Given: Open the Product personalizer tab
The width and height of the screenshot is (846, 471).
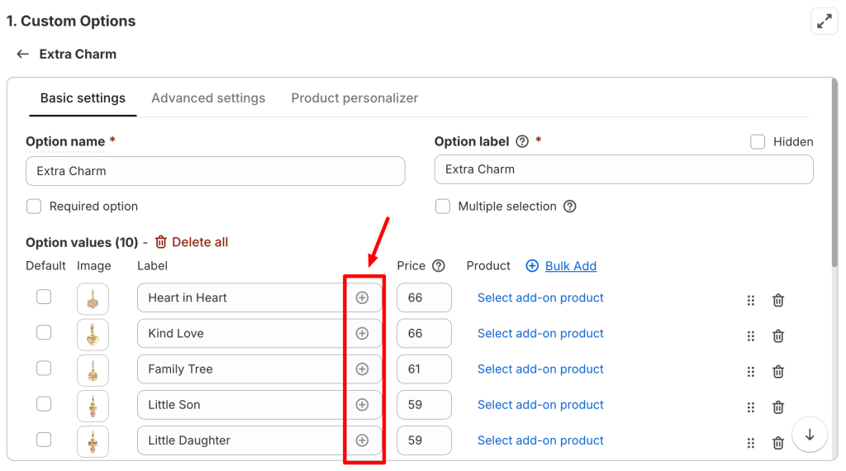Looking at the screenshot, I should pyautogui.click(x=354, y=98).
